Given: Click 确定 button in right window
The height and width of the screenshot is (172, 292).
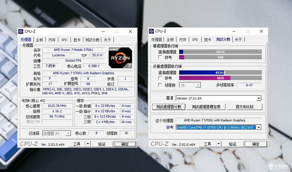Looking at the screenshot, I should (x=256, y=144).
